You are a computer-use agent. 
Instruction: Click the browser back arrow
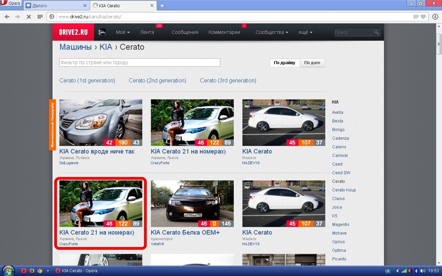pos(7,17)
